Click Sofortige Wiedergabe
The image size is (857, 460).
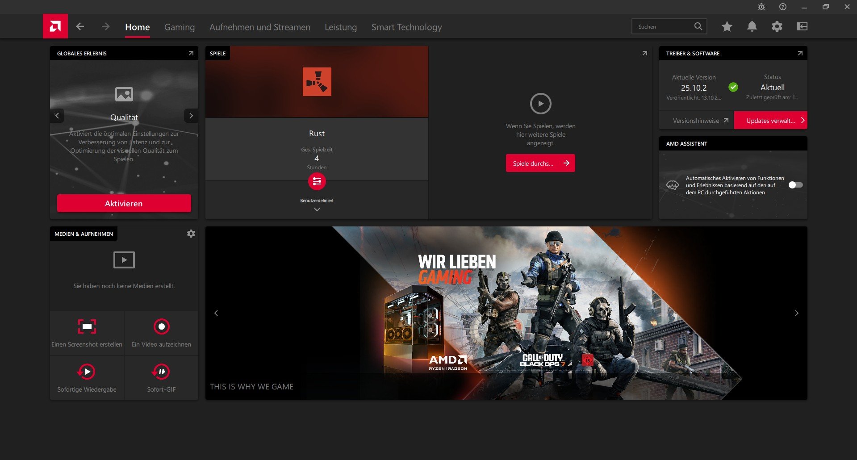point(87,378)
